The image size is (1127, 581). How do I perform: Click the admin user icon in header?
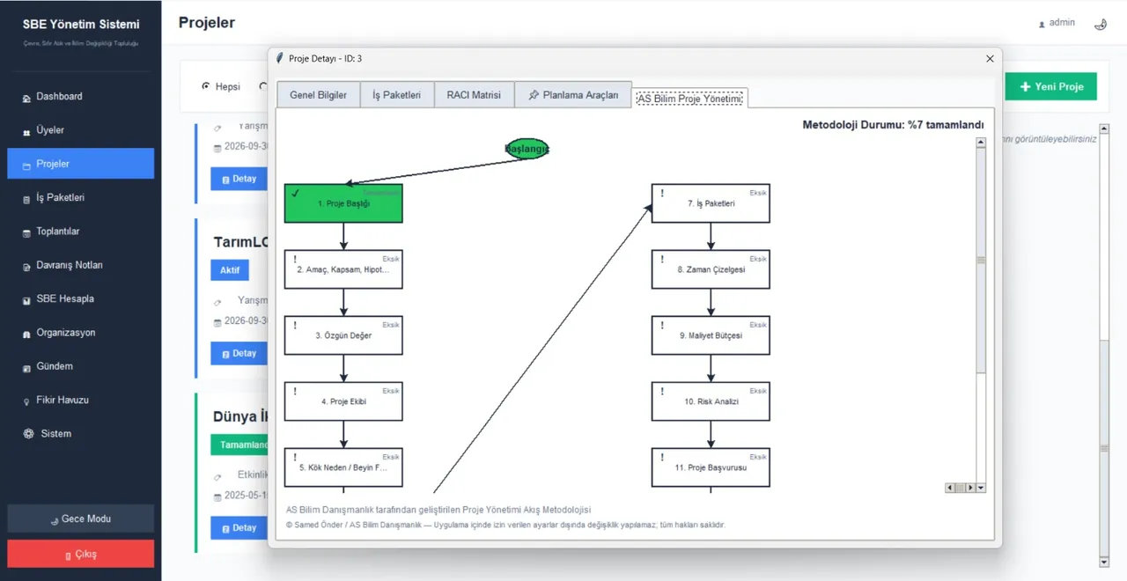[1042, 24]
